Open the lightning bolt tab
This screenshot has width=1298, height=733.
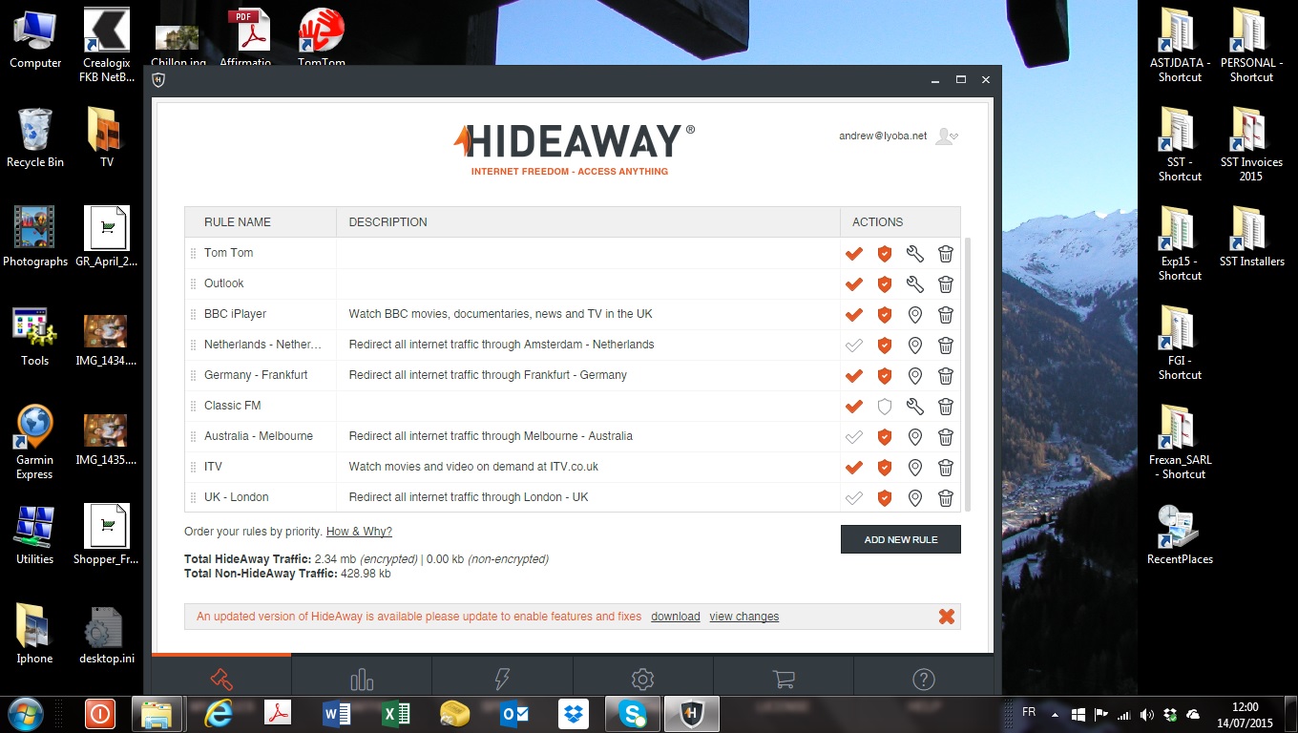click(502, 680)
